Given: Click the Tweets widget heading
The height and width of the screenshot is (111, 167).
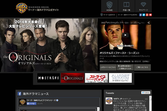Looking at the screenshot, I should (110, 93).
